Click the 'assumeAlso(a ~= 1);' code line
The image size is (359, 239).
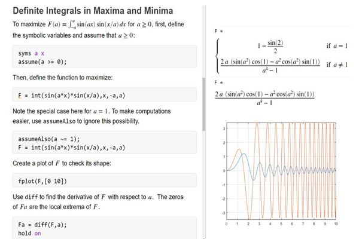(49, 139)
